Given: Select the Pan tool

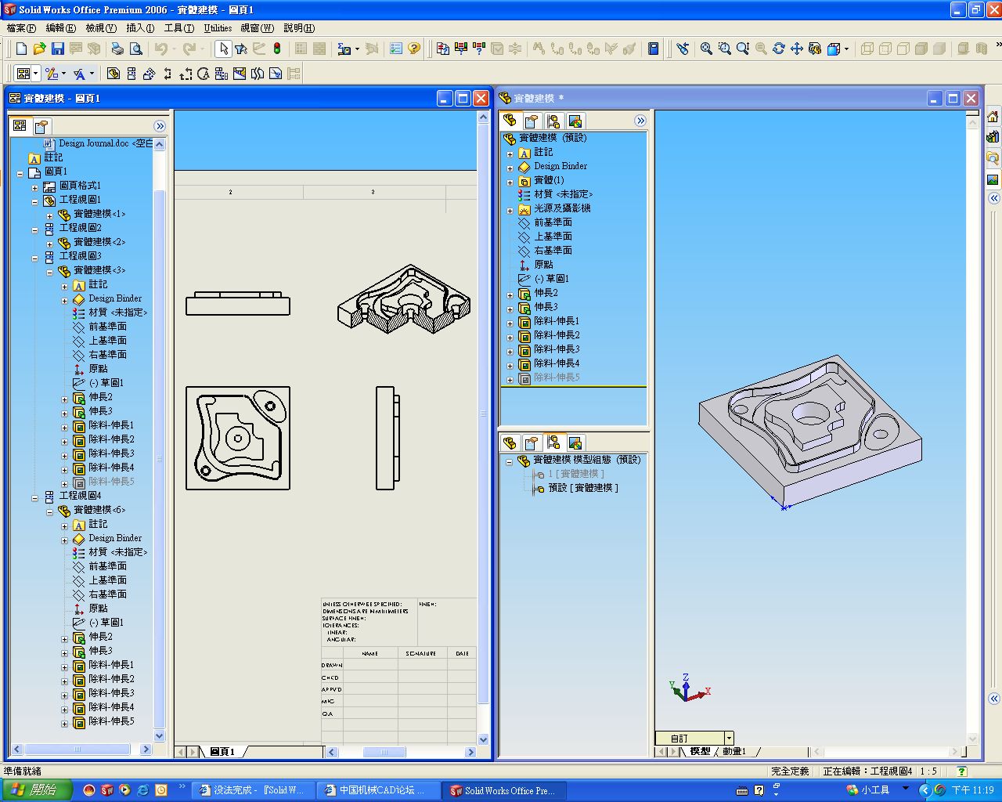Looking at the screenshot, I should click(x=796, y=49).
